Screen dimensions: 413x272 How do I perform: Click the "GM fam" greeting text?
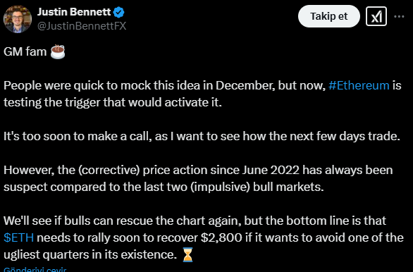pyautogui.click(x=25, y=51)
